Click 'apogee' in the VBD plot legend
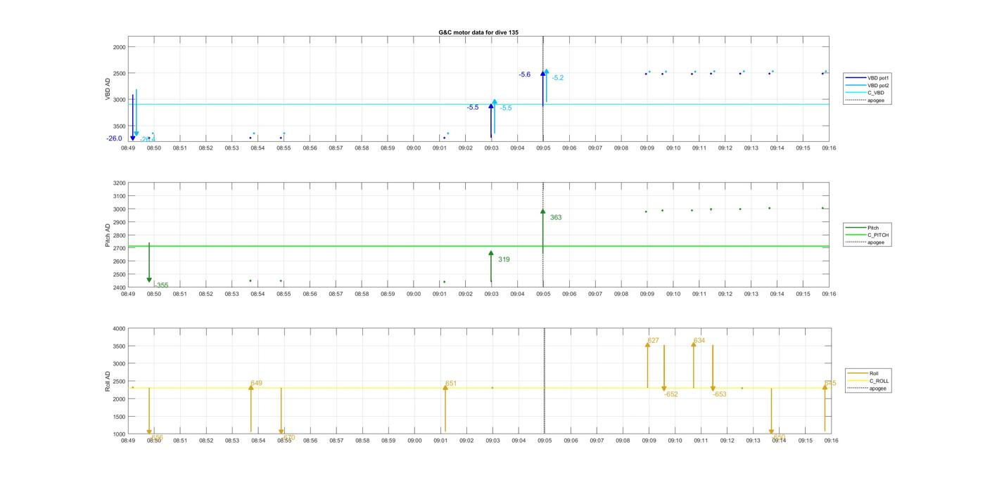The width and height of the screenshot is (985, 487). pos(876,100)
